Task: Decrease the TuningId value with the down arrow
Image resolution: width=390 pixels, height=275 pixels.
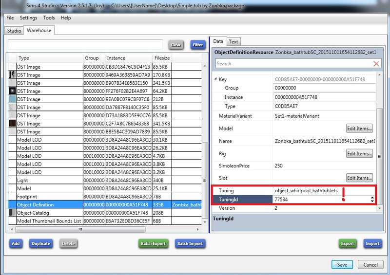Action: [372, 201]
